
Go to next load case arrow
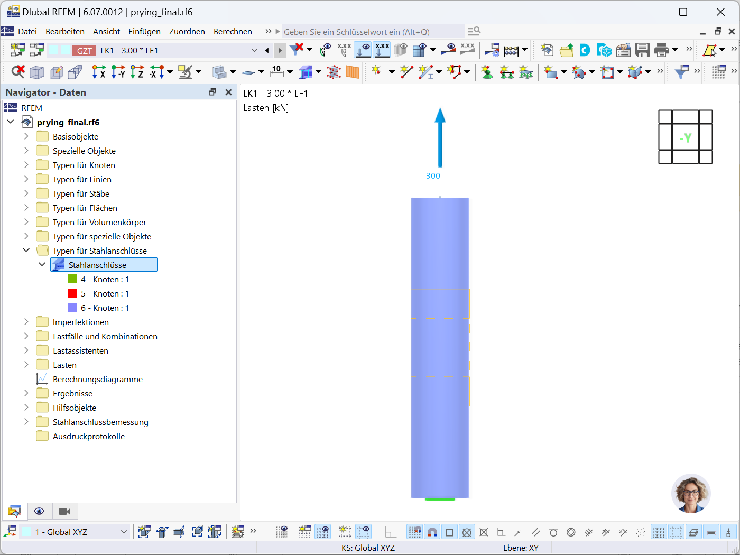point(280,50)
